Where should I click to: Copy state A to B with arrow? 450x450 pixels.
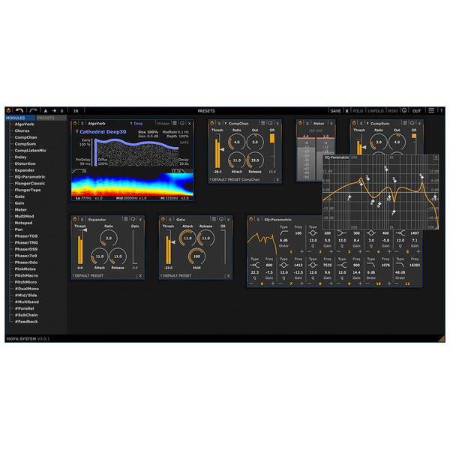click(54, 111)
